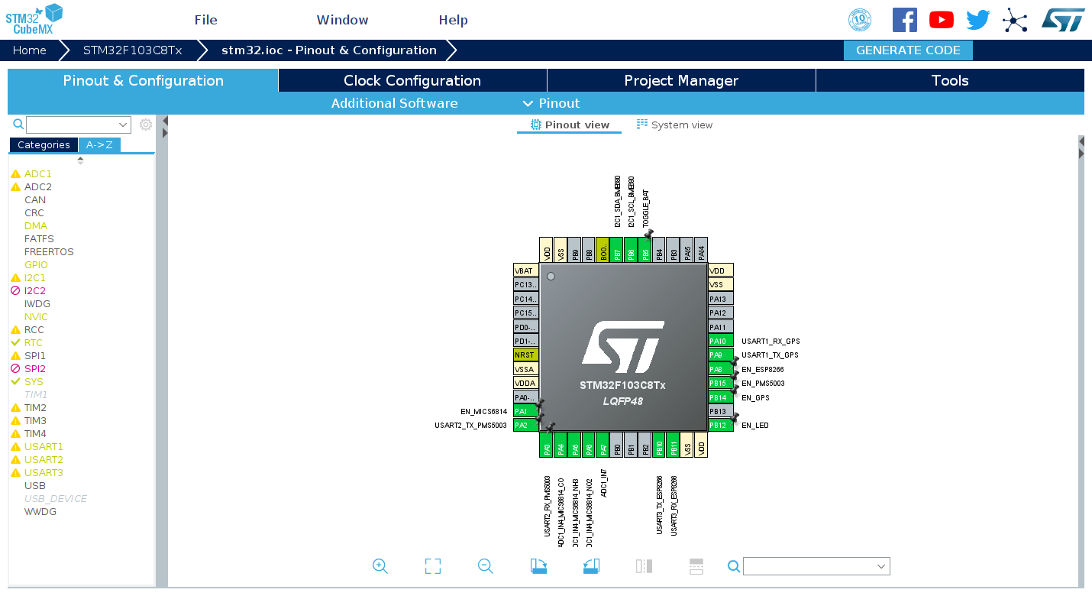Zoom in on the chip pinout
The width and height of the screenshot is (1092, 596).
(380, 566)
